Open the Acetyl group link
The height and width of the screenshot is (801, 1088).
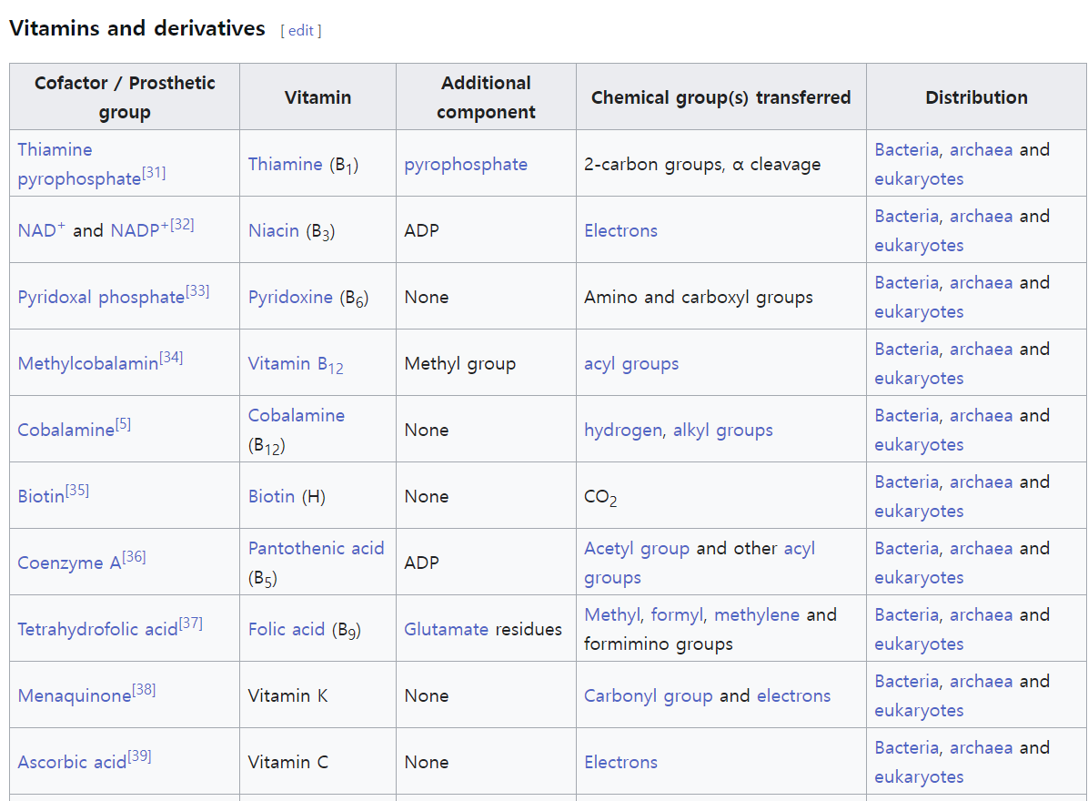tap(636, 548)
